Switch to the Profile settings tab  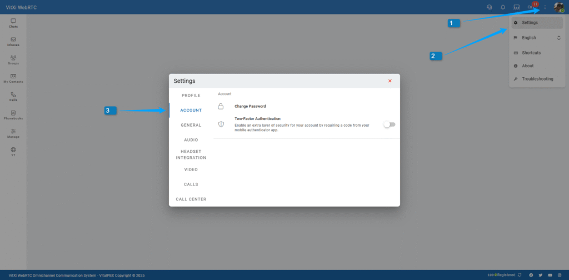[x=191, y=96]
